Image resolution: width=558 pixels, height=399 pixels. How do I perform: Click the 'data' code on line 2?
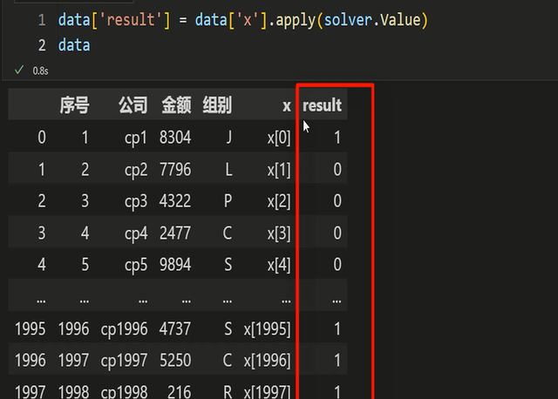[x=74, y=45]
